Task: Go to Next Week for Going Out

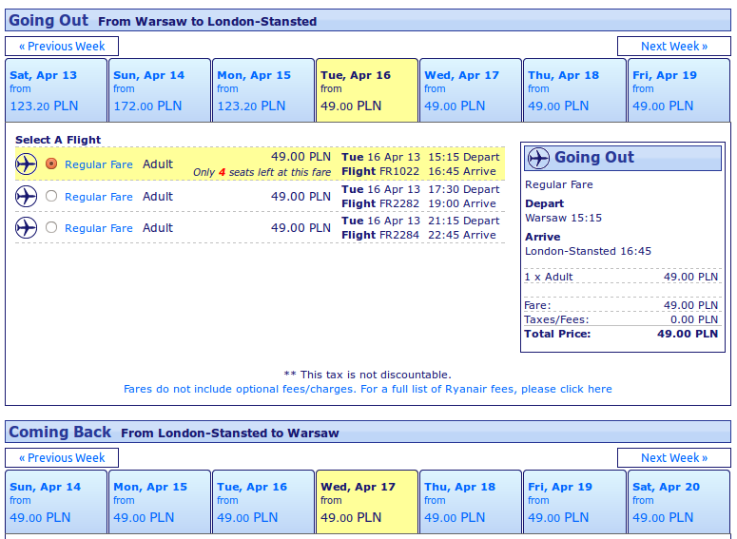Action: point(674,46)
